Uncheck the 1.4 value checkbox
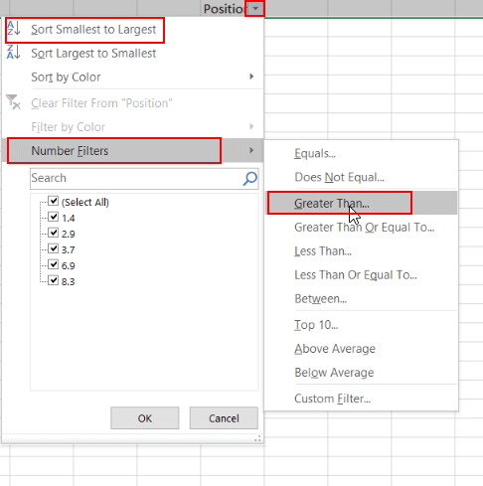483x486 pixels. (53, 217)
